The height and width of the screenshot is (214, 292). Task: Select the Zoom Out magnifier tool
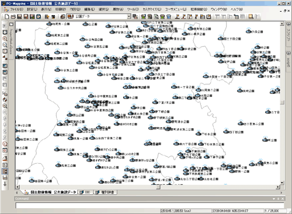point(5,45)
